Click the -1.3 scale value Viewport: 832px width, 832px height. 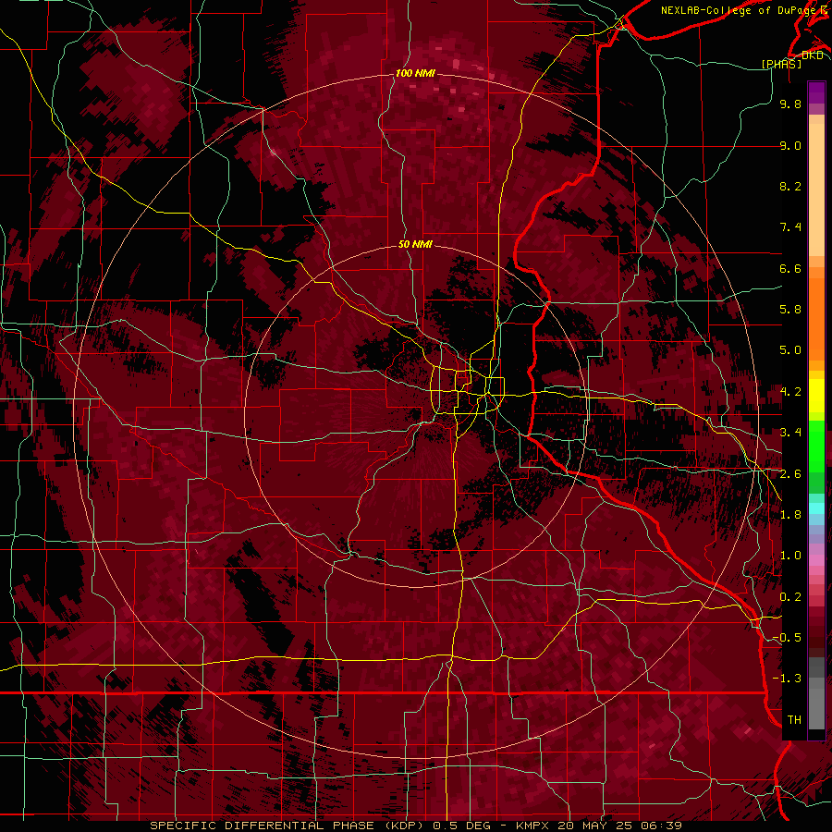pyautogui.click(x=787, y=679)
